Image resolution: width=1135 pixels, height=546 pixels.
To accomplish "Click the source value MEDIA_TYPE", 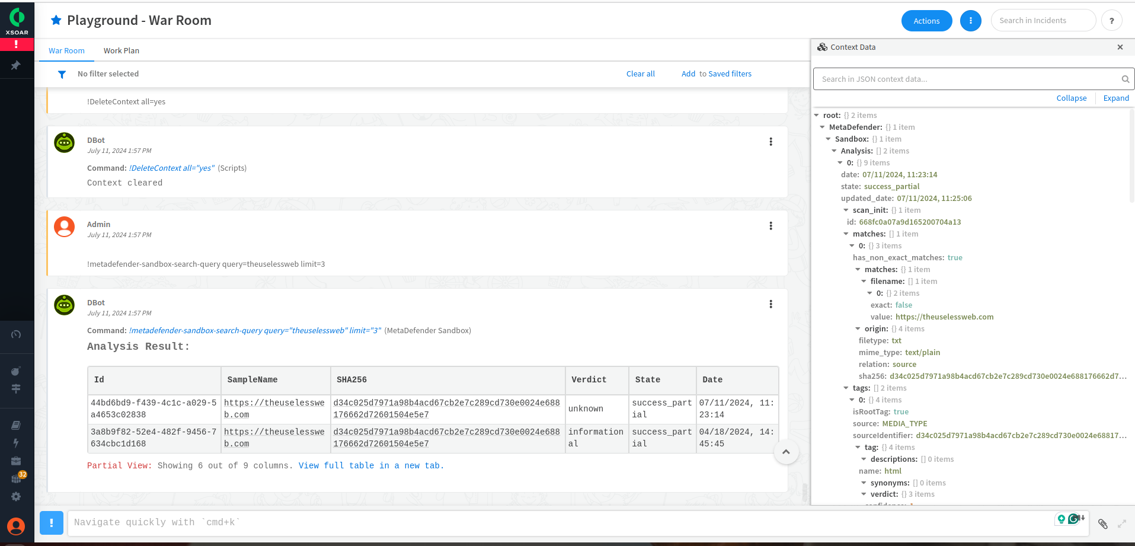I will coord(904,424).
